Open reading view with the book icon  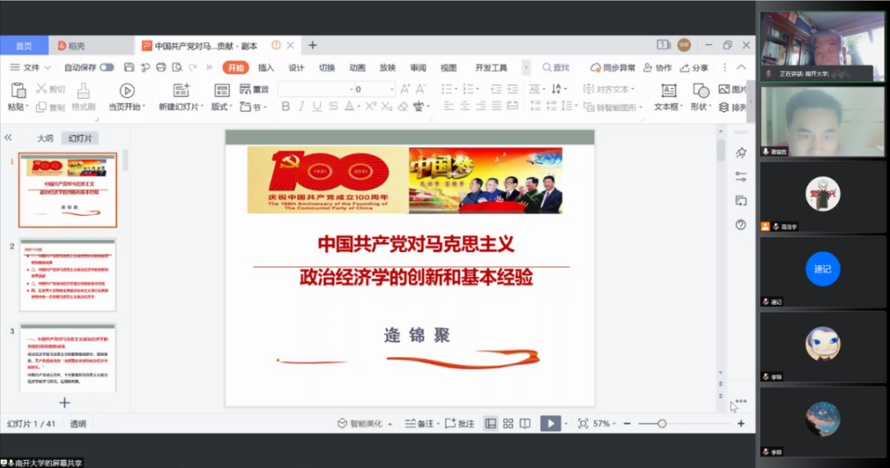tap(525, 424)
